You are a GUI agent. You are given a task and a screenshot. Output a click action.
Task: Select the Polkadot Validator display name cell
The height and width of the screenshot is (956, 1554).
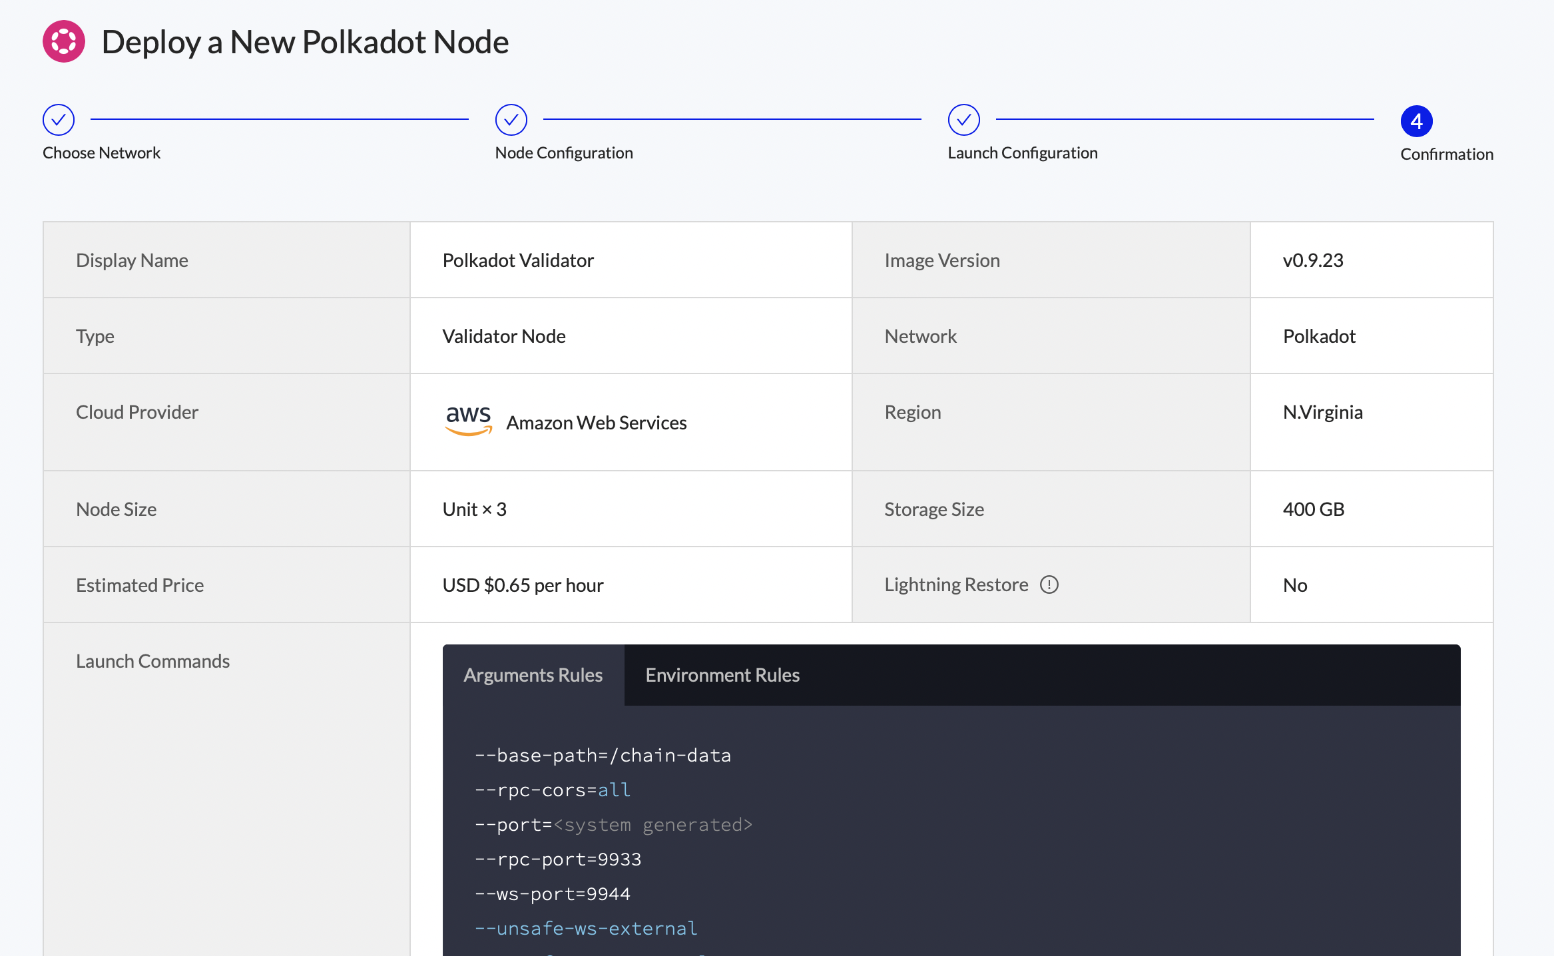(x=518, y=260)
